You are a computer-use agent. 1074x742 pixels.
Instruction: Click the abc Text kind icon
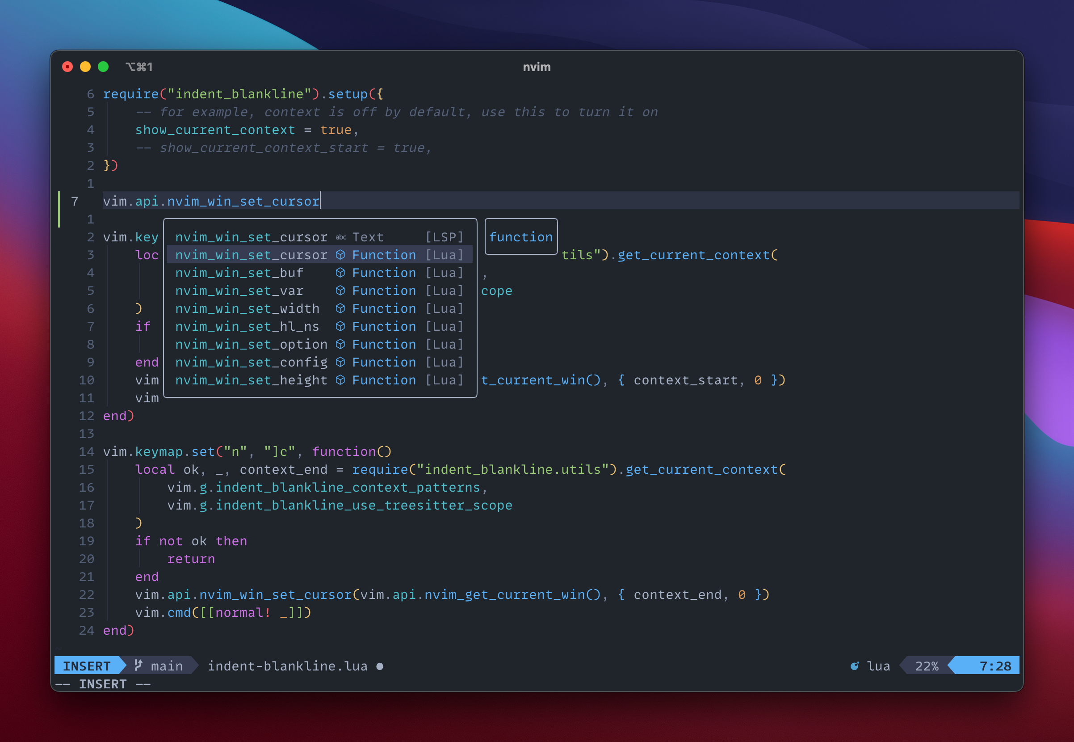[340, 237]
